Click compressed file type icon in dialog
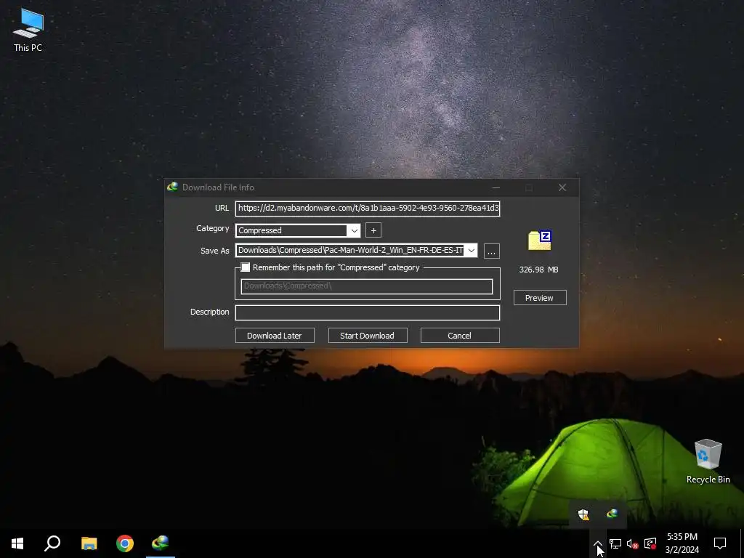744x558 pixels. click(540, 240)
